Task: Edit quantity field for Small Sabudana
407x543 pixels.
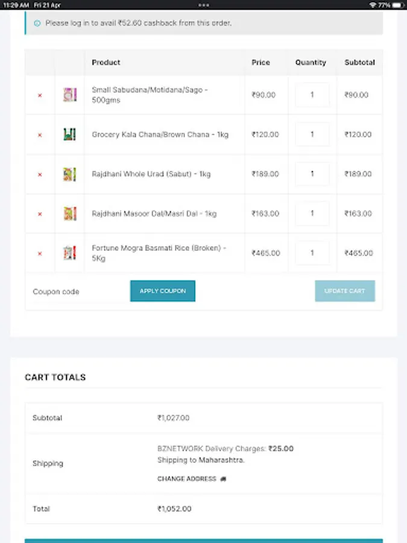Action: (x=312, y=95)
